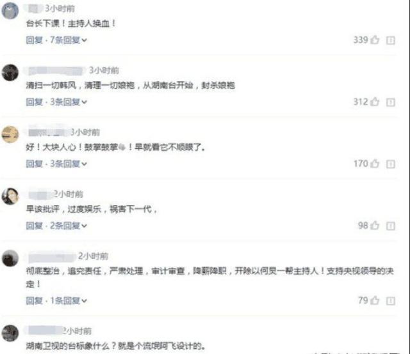410x354 pixels.
Task: Like the comment with 98 likes
Action: [x=375, y=225]
